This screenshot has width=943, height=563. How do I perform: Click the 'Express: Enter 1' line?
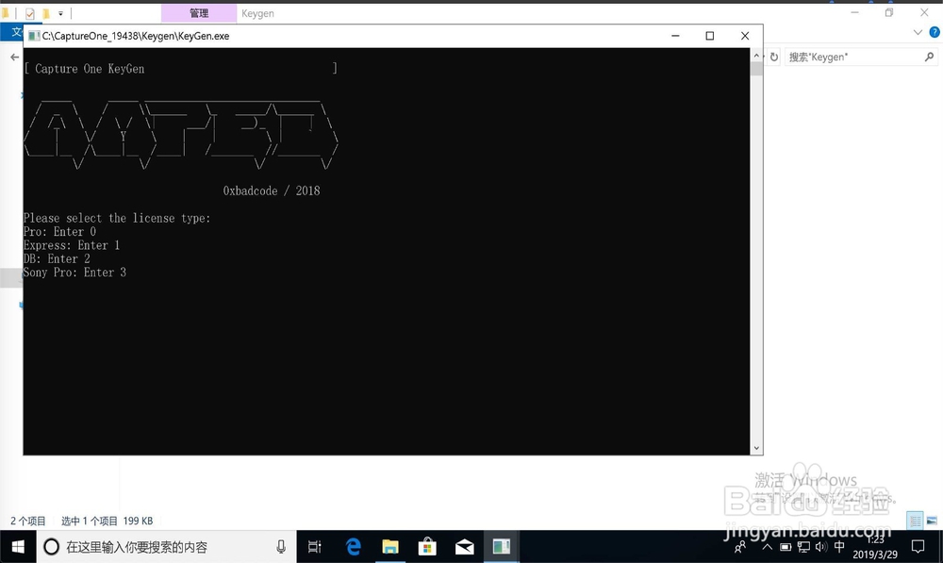pyautogui.click(x=72, y=245)
